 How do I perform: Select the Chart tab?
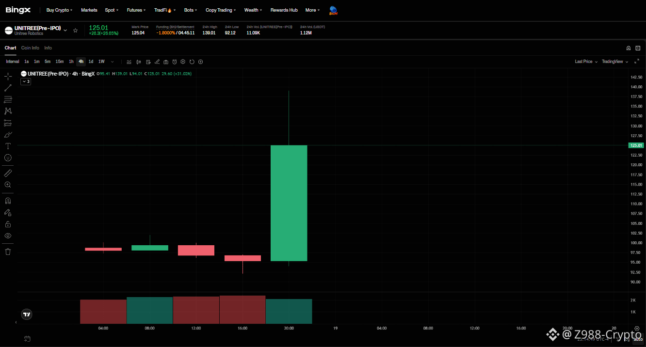11,48
